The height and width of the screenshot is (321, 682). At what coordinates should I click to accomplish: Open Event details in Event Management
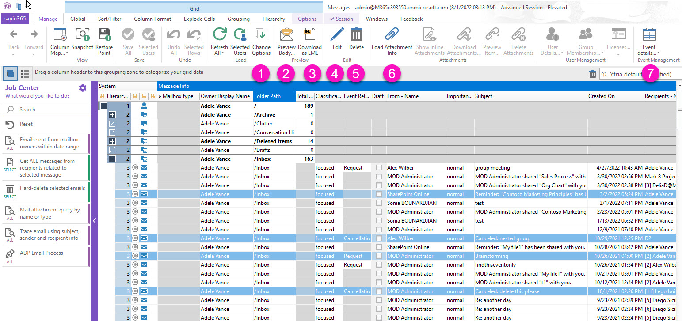(649, 41)
